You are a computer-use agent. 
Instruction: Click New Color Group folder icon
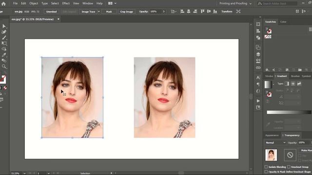coord(300,70)
